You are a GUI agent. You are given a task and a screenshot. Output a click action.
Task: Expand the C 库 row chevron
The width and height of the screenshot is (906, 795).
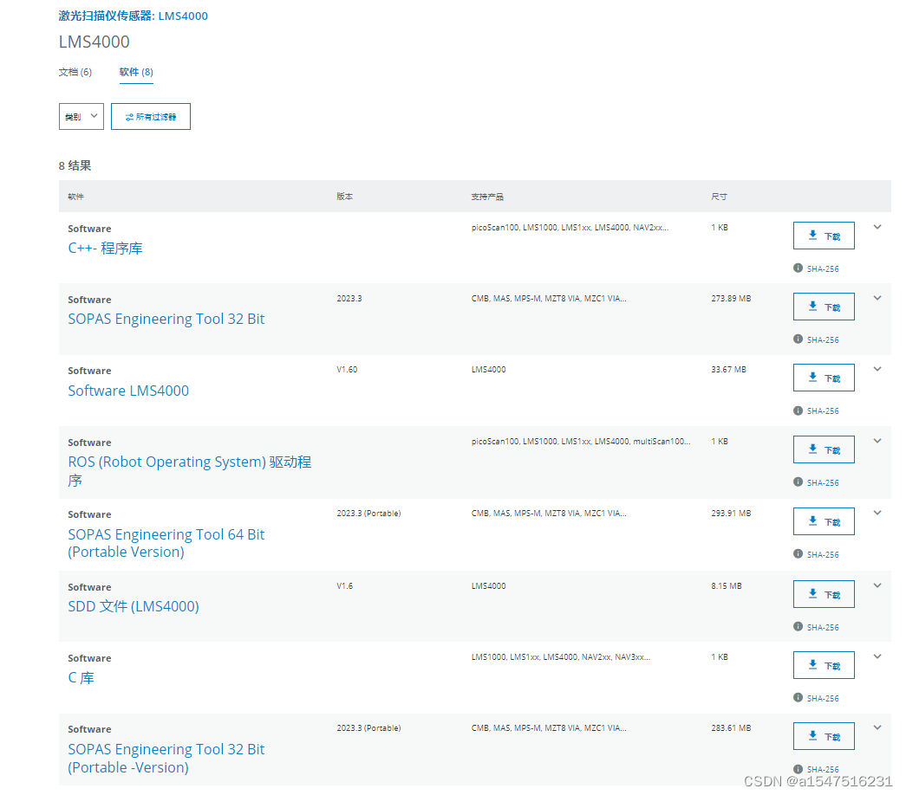(x=877, y=657)
